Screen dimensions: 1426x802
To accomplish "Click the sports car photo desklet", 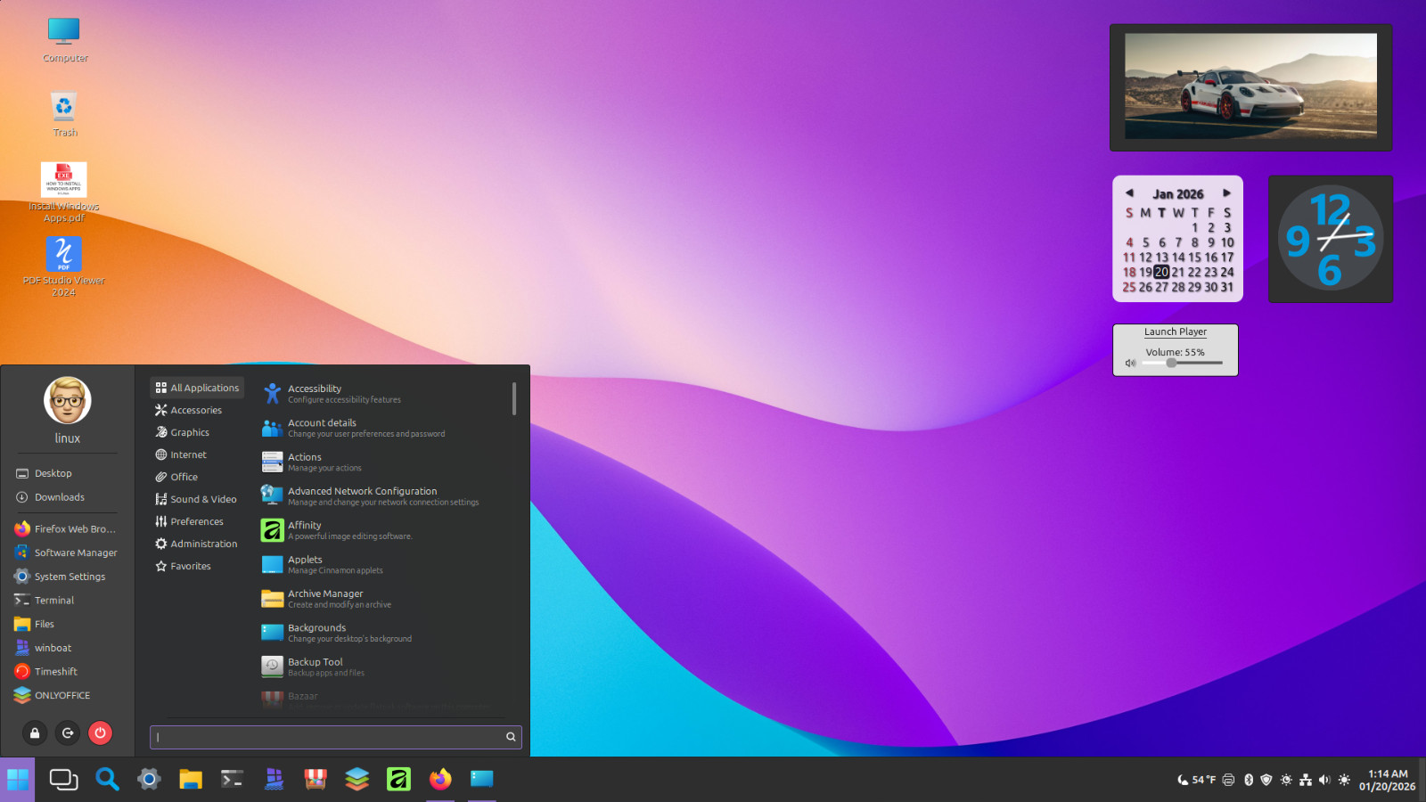I will 1250,86.
